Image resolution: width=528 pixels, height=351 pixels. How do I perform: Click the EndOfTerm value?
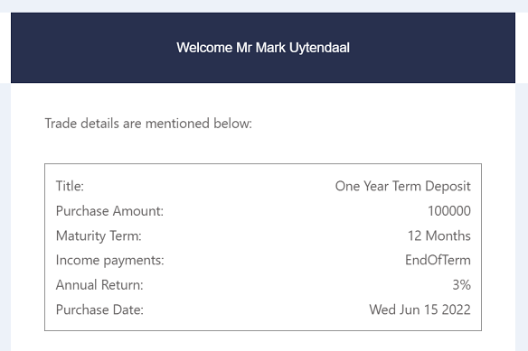(438, 260)
